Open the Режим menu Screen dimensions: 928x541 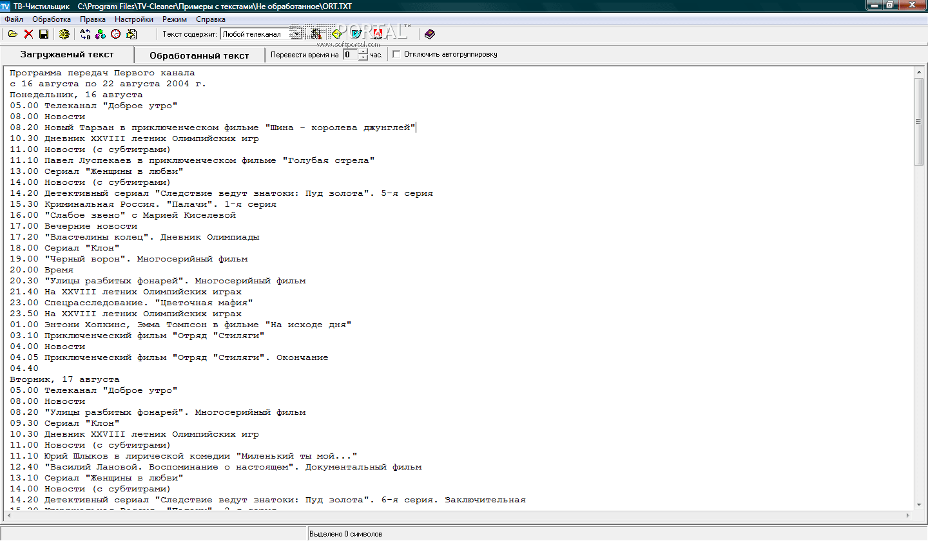point(175,19)
